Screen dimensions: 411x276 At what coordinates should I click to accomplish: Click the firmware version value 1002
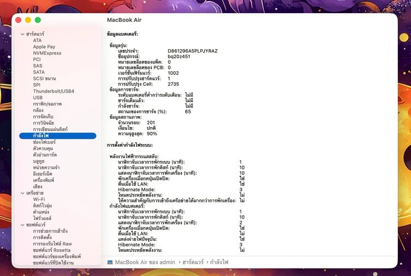pyautogui.click(x=173, y=73)
